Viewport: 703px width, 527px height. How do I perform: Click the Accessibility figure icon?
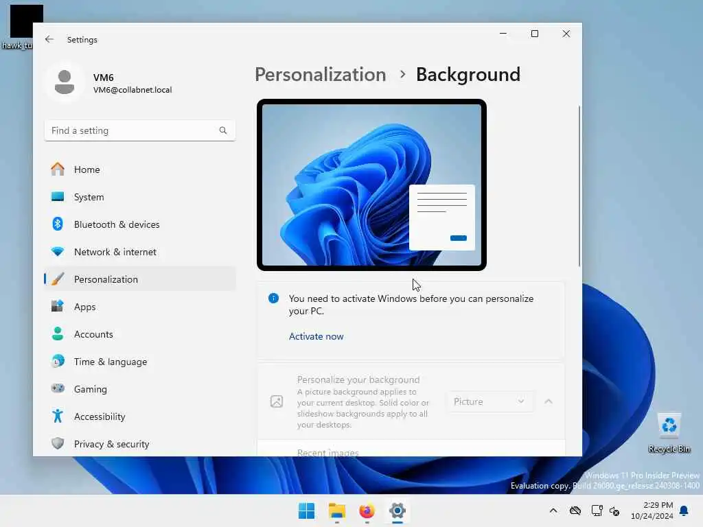coord(58,417)
